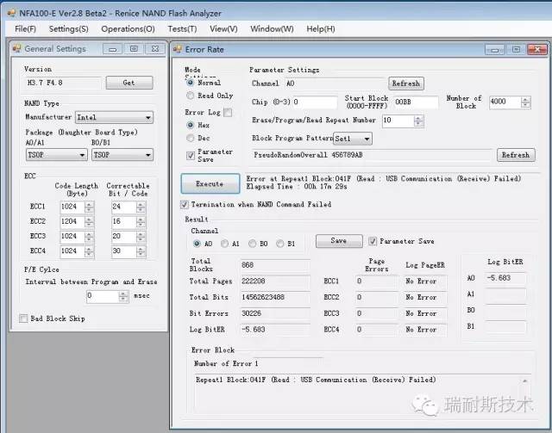The height and width of the screenshot is (433, 552).
Task: Click the Repeat Number spinner arrows
Action: [418, 121]
